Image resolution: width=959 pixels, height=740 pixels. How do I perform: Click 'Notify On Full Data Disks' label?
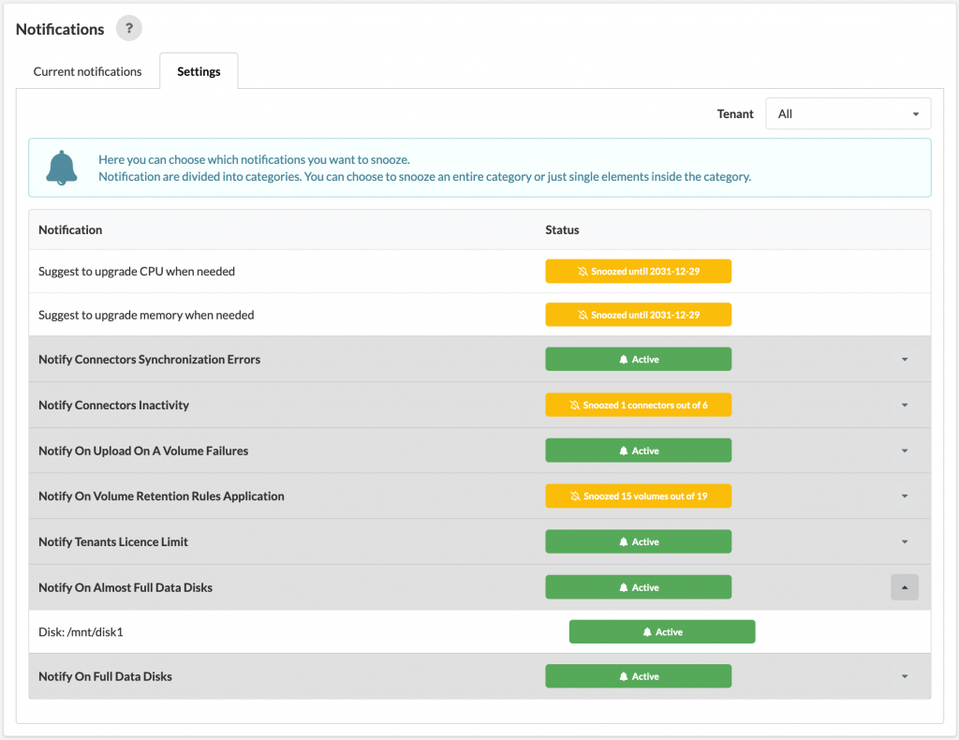pyautogui.click(x=105, y=676)
